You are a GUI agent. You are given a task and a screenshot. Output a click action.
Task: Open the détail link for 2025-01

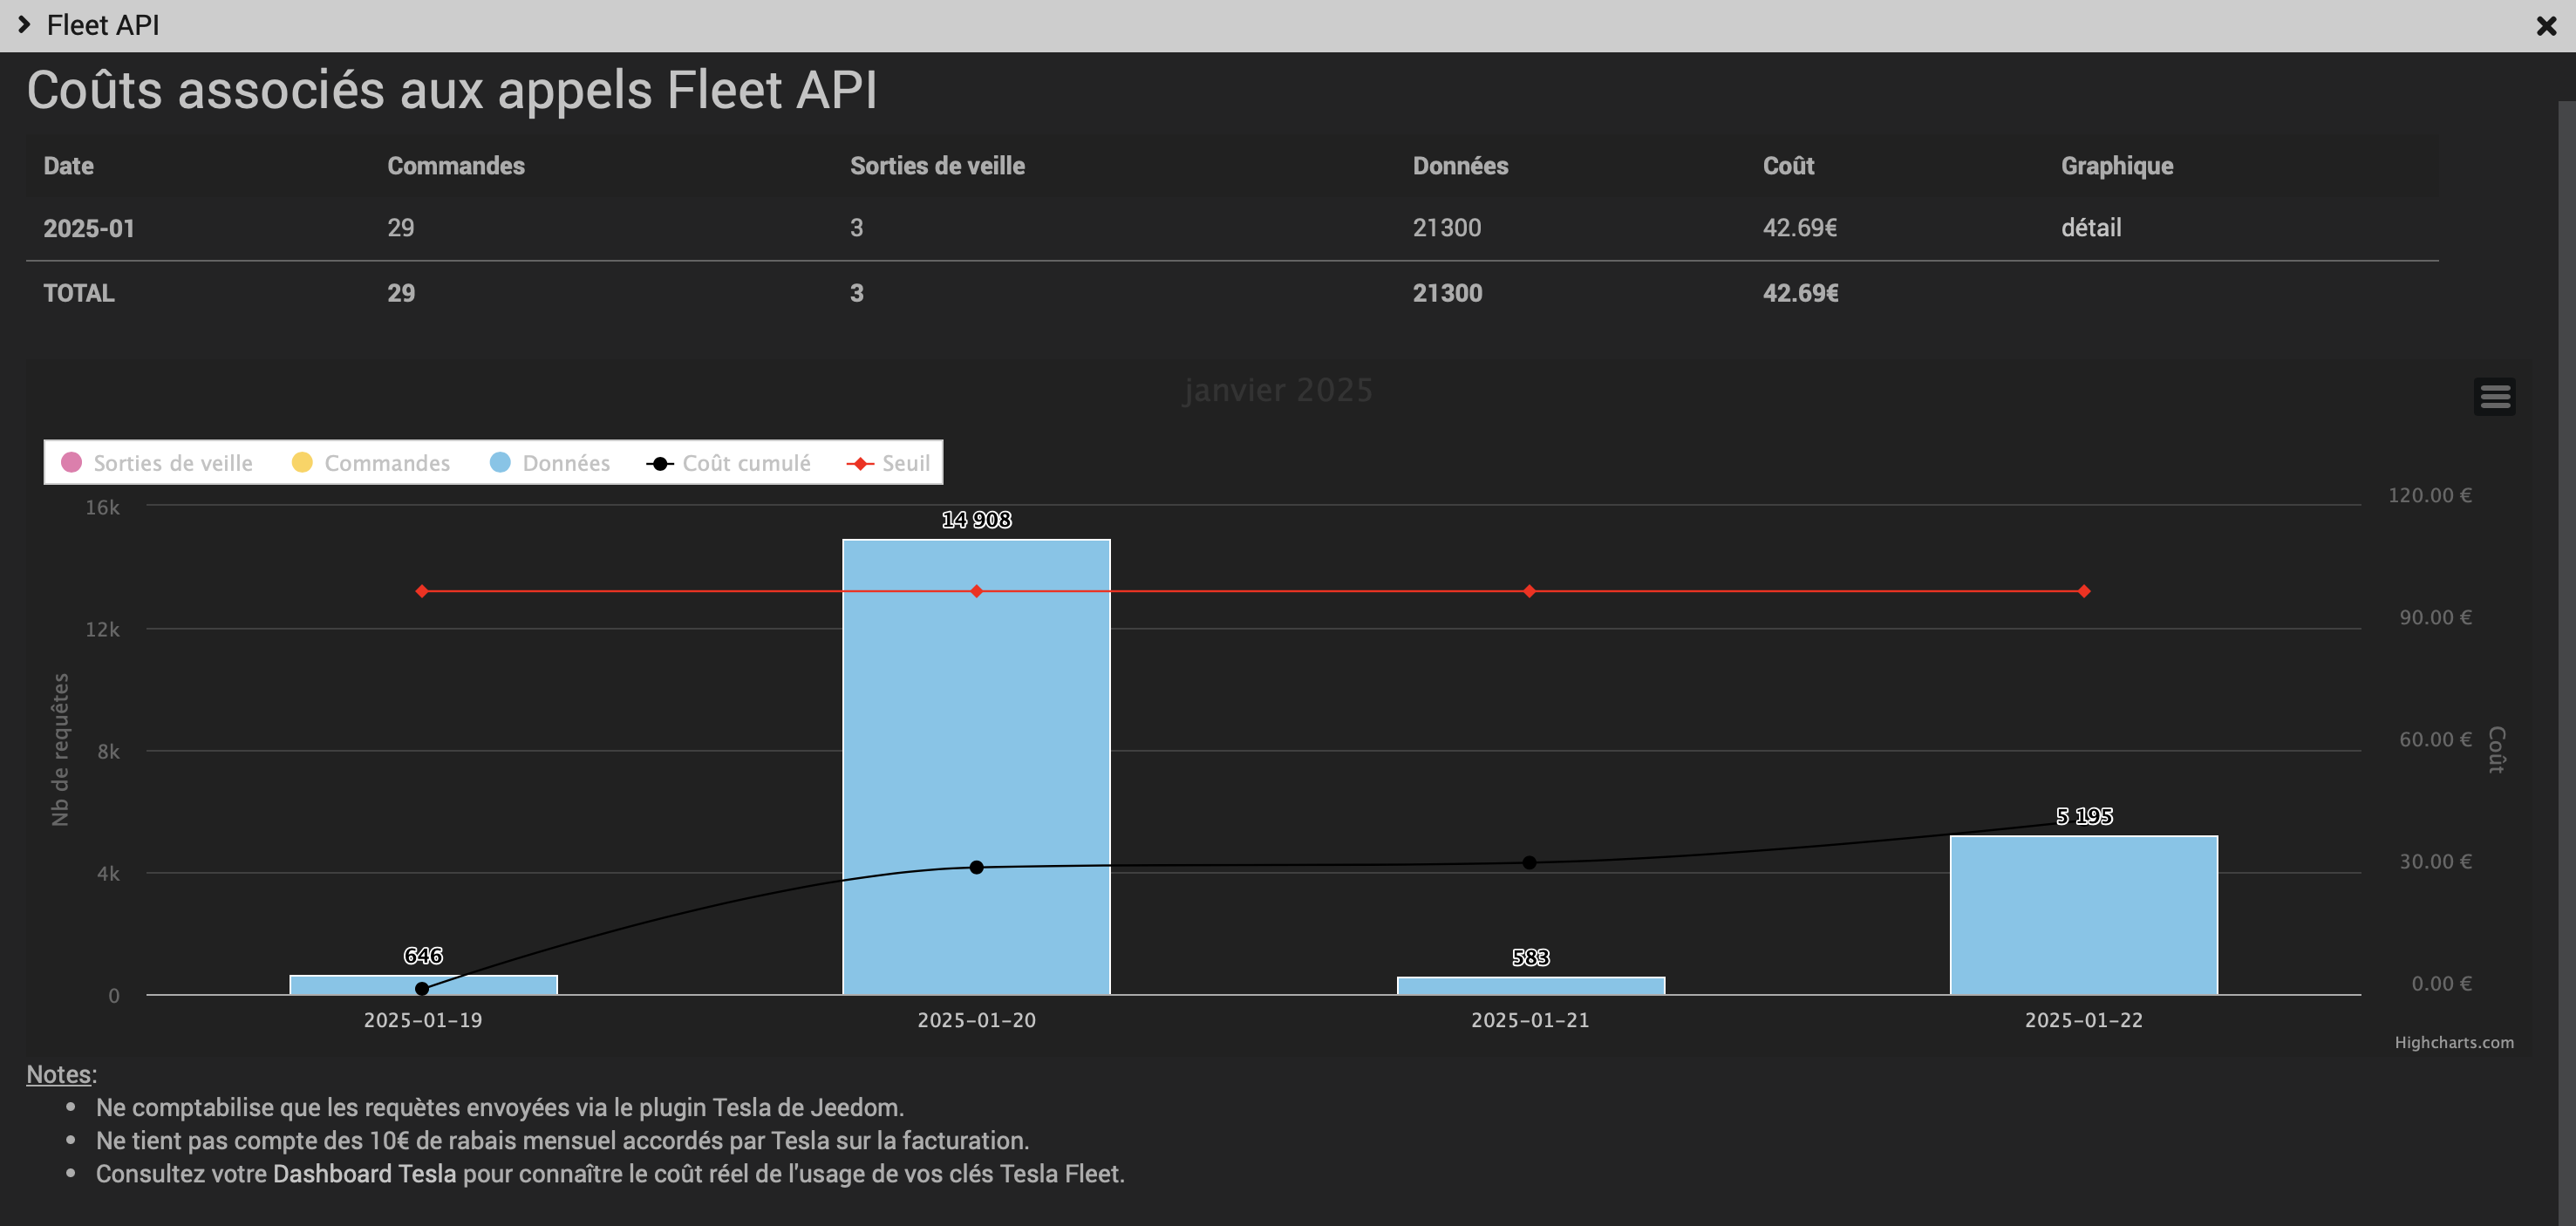coord(2090,228)
